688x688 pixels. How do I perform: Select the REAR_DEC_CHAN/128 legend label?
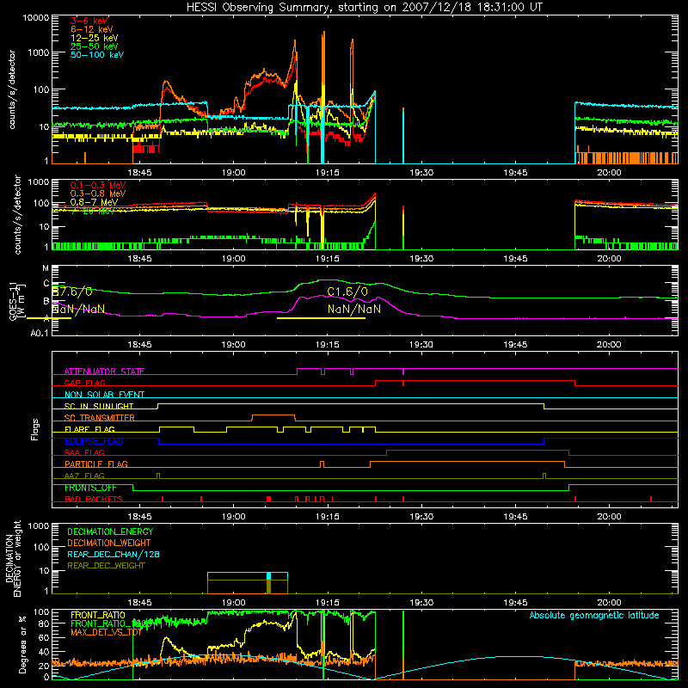click(x=114, y=554)
